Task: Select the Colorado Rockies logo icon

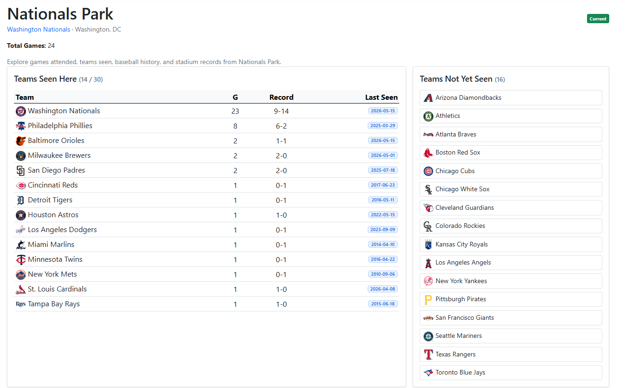Action: 428,226
